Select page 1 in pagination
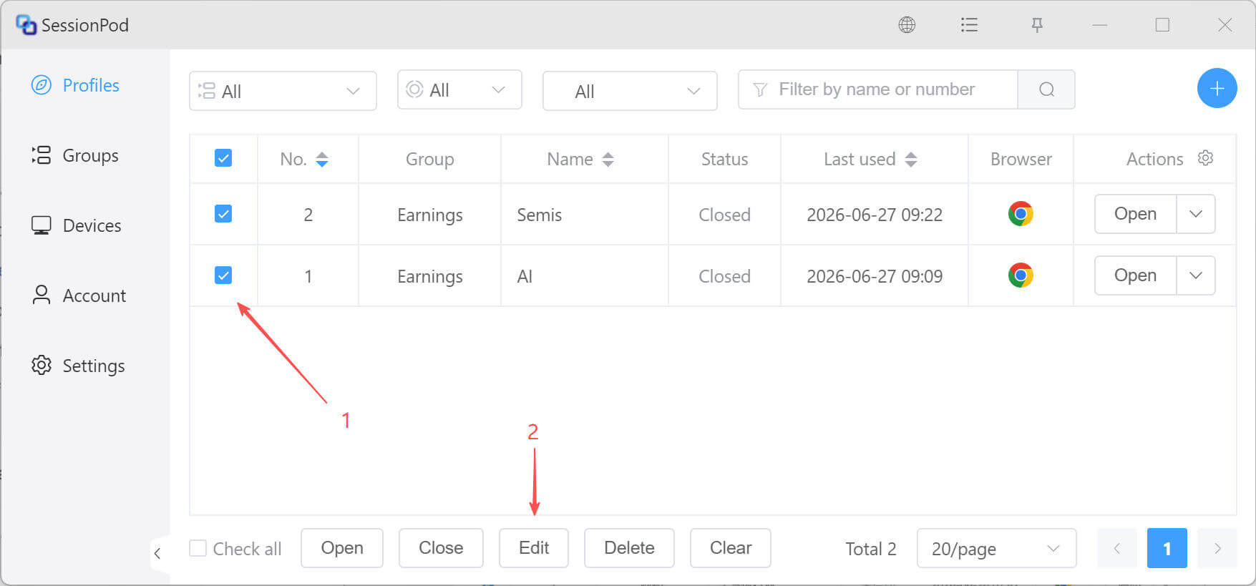The image size is (1256, 586). coord(1167,548)
